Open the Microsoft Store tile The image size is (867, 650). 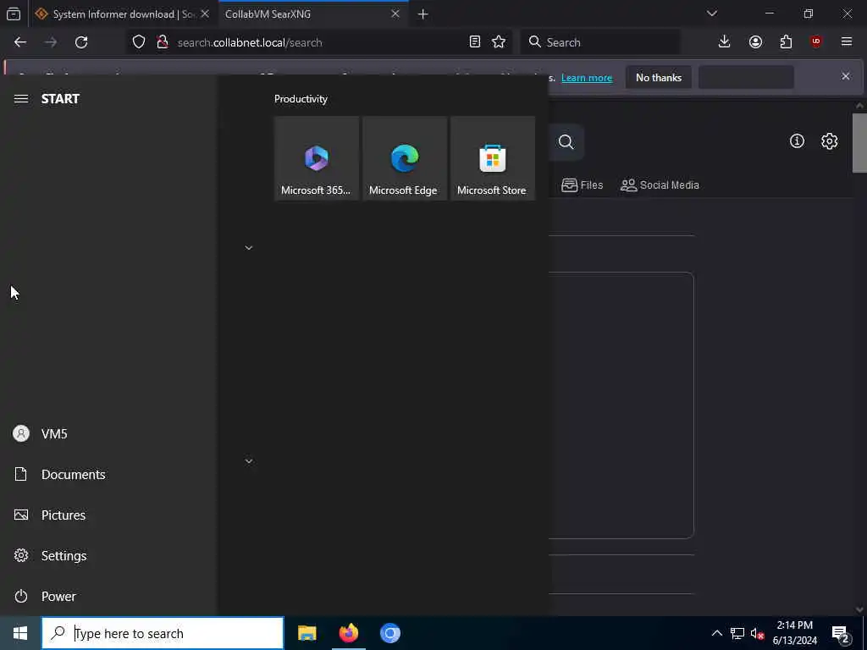coord(493,158)
